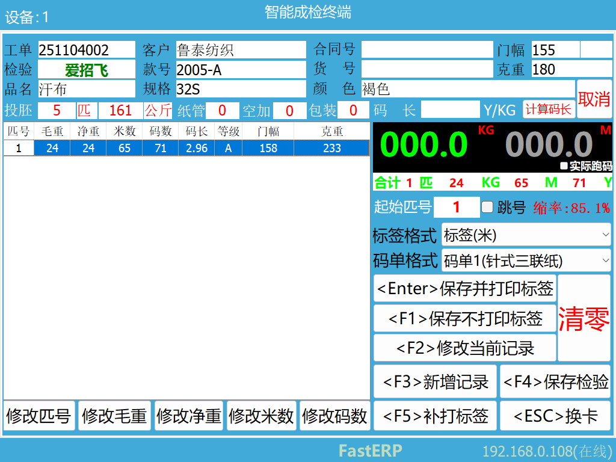Click <ESC>换卡 to change the card

click(x=555, y=415)
